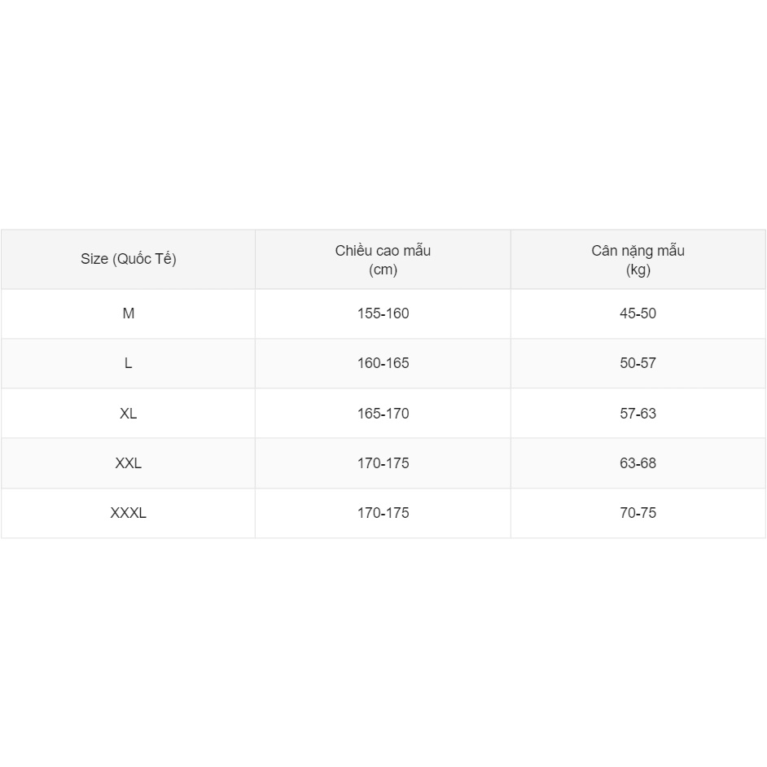Click the 165-170 height cell

pyautogui.click(x=383, y=414)
